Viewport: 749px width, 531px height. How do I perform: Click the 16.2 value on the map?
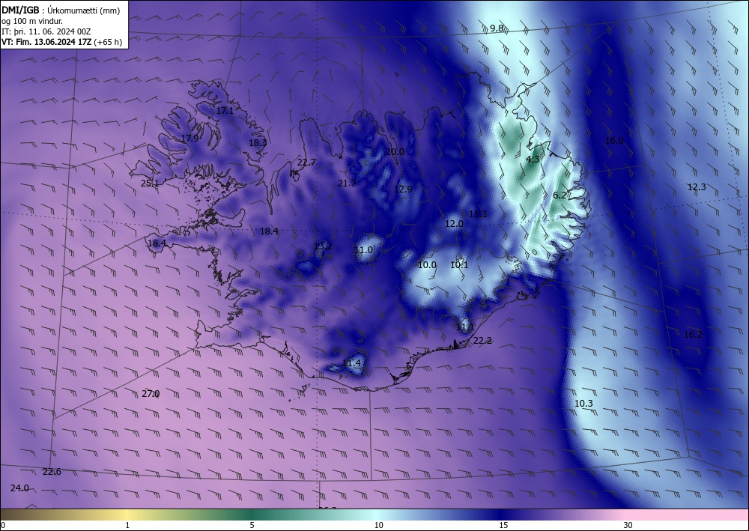[693, 335]
